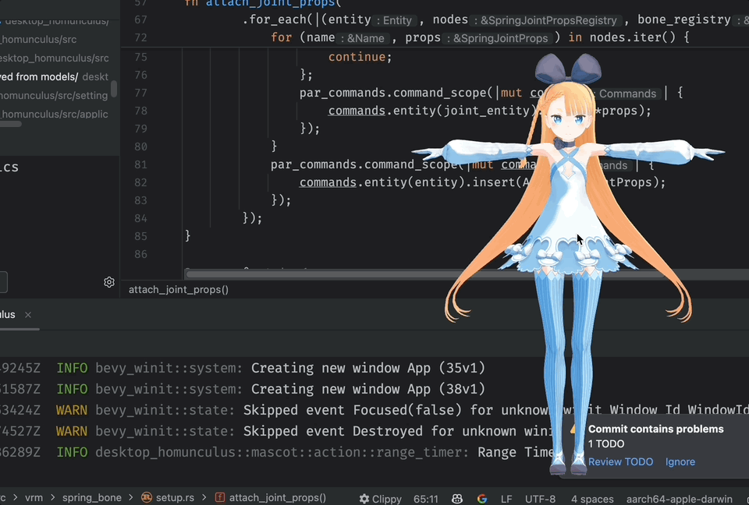Click Ignore in the commit notification
749x505 pixels.
click(680, 461)
